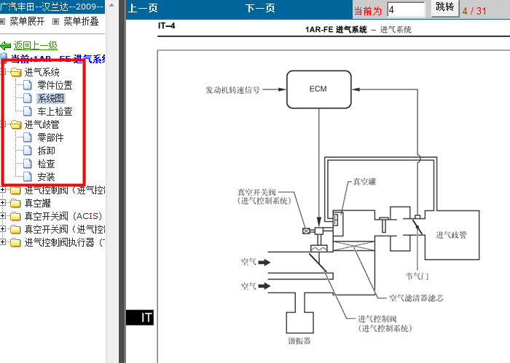The image size is (510, 363).
Task: Click the document icon beside 拆卸
Action: pos(28,151)
